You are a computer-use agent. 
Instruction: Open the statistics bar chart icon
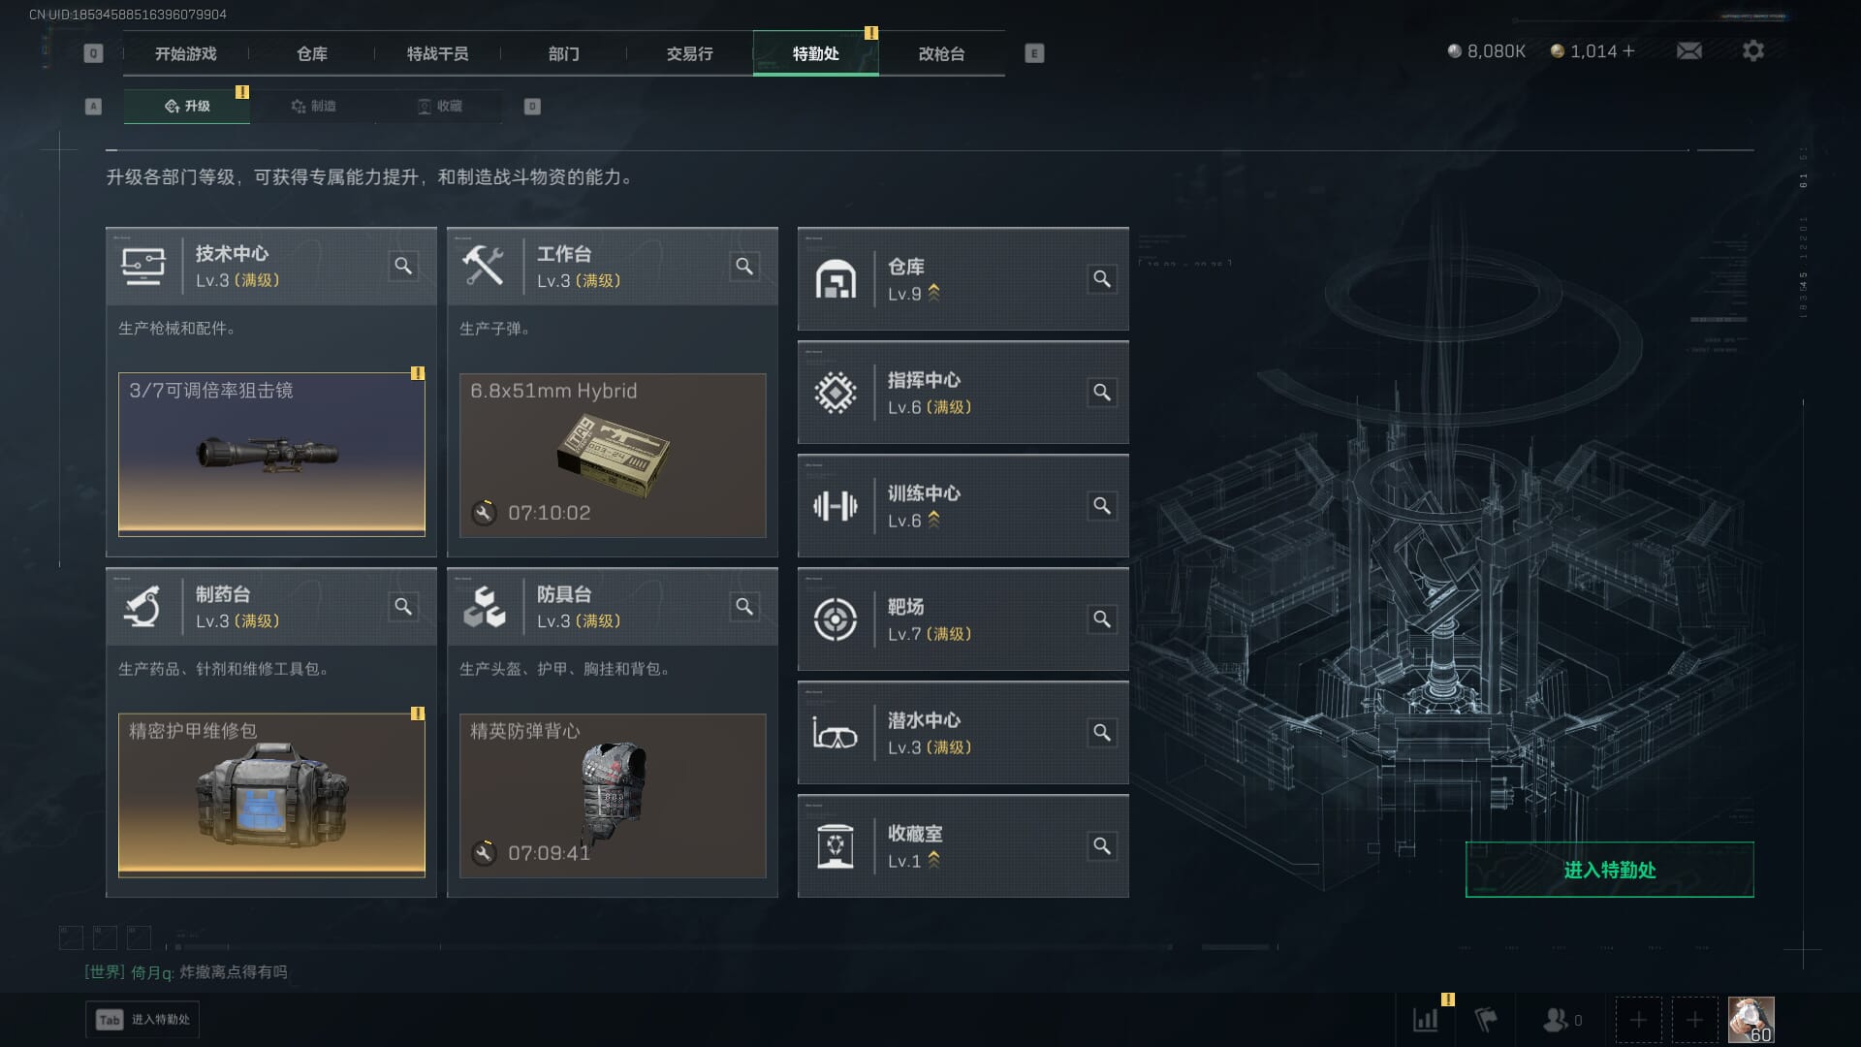[x=1426, y=1020]
